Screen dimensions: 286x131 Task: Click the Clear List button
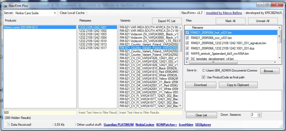201,115
